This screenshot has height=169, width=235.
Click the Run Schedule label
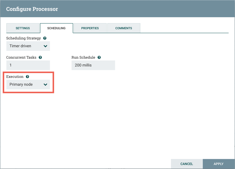tap(83, 57)
